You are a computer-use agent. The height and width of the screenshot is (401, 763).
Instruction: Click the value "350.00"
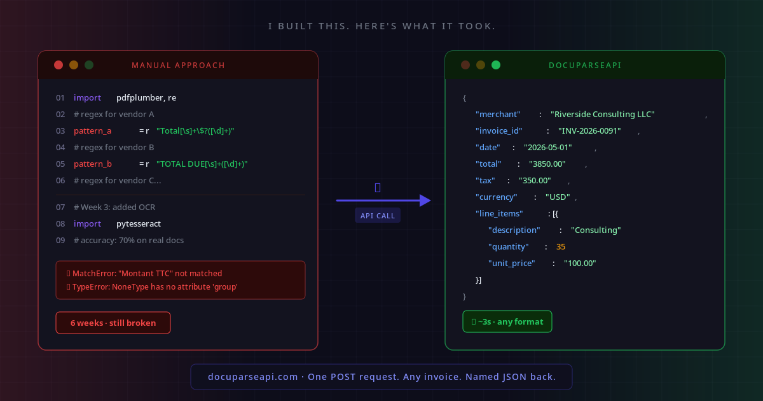tap(535, 181)
